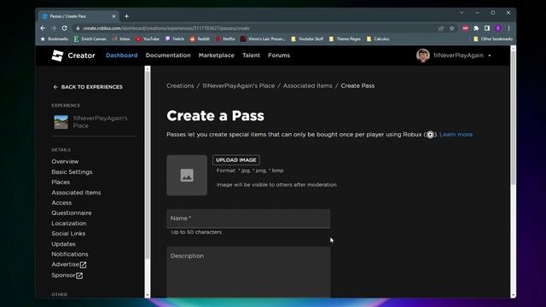Open Notifications in the sidebar
546x307 pixels.
tap(70, 254)
